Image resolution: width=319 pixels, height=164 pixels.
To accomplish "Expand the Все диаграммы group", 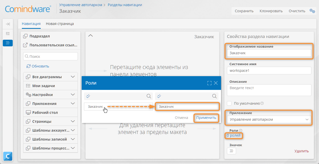I will pos(73,77).
